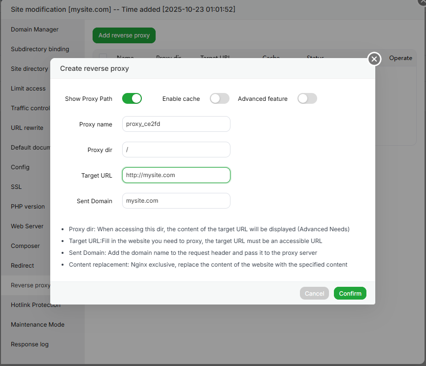Switch to PHP version section
Screen dimensions: 426x366
tap(28, 207)
